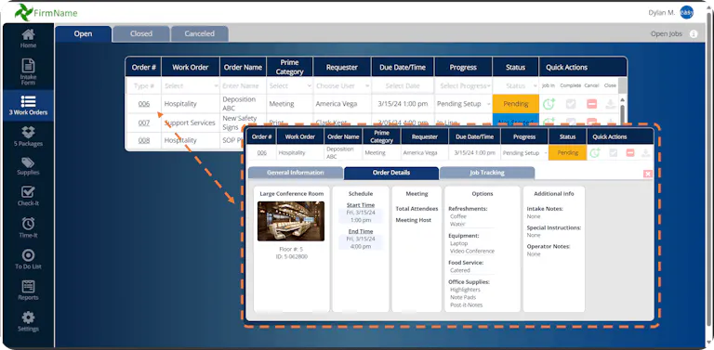Mark order 006 as Complete in main table
The width and height of the screenshot is (714, 350).
(571, 104)
